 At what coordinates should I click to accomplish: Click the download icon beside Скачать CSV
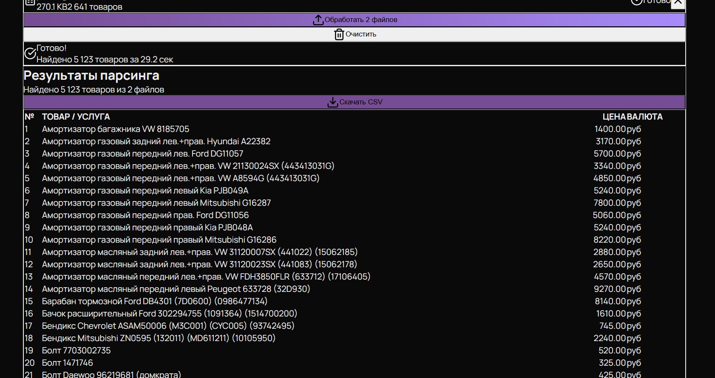pyautogui.click(x=332, y=102)
